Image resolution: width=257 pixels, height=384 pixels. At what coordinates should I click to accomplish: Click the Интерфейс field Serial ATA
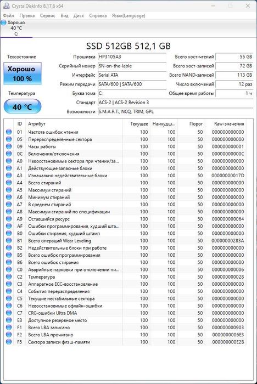point(132,75)
